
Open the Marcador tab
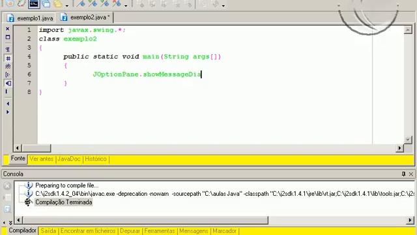pos(224,230)
